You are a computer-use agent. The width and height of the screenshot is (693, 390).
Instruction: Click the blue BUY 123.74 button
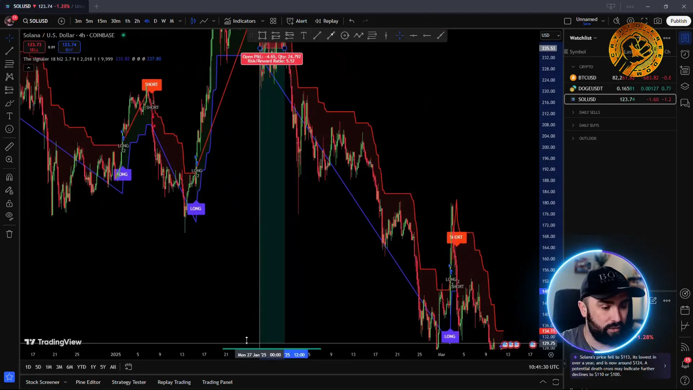coord(69,47)
